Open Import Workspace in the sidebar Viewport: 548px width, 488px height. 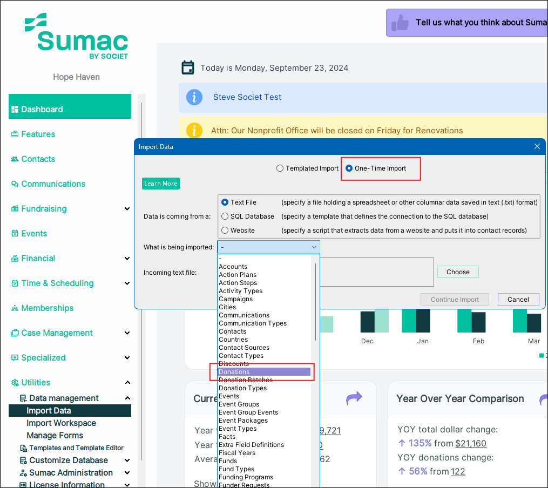[x=61, y=423]
